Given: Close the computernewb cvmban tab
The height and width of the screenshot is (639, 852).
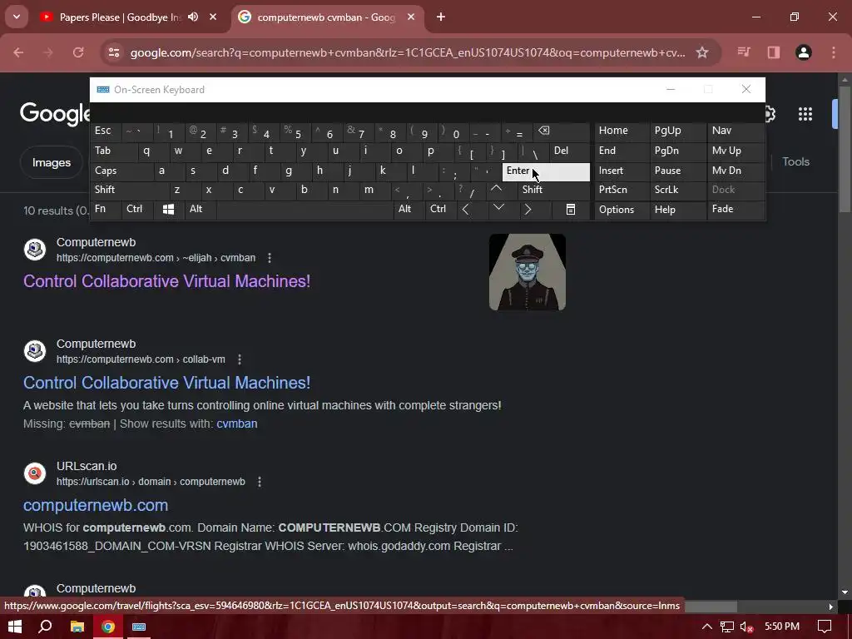Looking at the screenshot, I should pyautogui.click(x=411, y=17).
